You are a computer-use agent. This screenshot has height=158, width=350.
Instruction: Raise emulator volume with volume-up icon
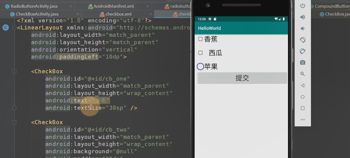tap(302, 17)
